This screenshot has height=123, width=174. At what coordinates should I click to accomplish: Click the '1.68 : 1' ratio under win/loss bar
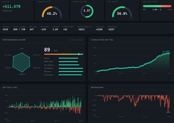pos(157,10)
